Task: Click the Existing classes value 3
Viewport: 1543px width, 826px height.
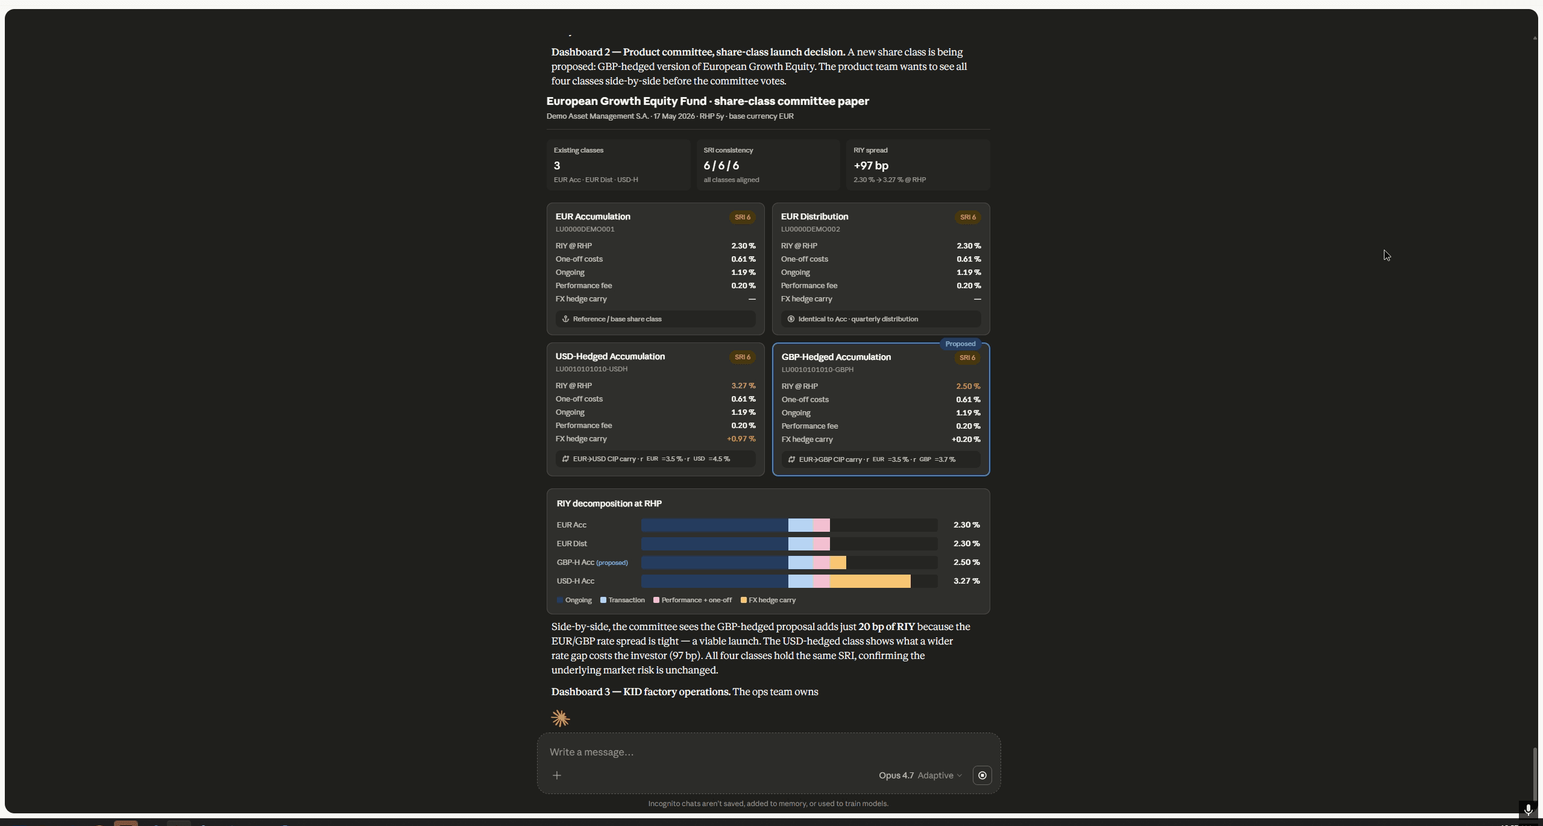Action: click(x=557, y=165)
